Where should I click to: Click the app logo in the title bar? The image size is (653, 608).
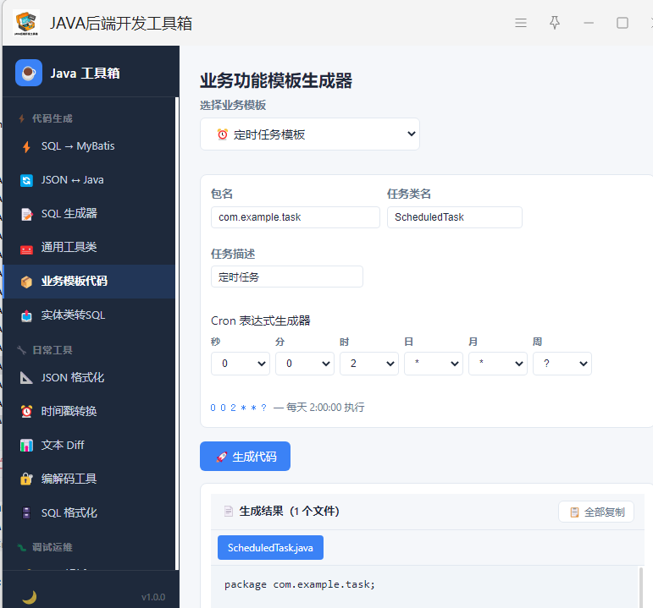(x=26, y=23)
